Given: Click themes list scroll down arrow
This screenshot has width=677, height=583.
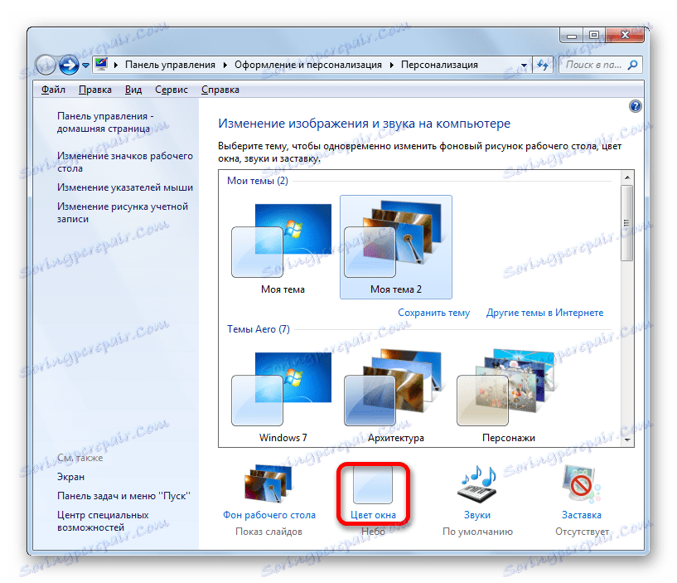Looking at the screenshot, I should [627, 440].
